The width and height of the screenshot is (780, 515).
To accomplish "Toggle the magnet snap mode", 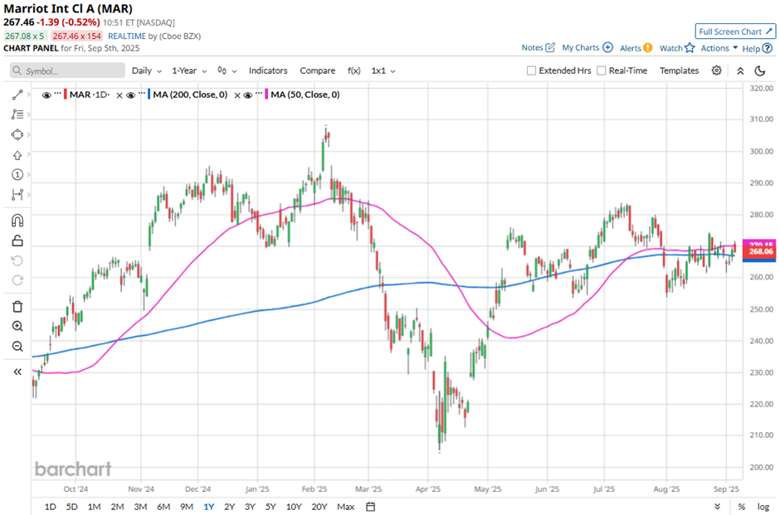I will pyautogui.click(x=17, y=221).
